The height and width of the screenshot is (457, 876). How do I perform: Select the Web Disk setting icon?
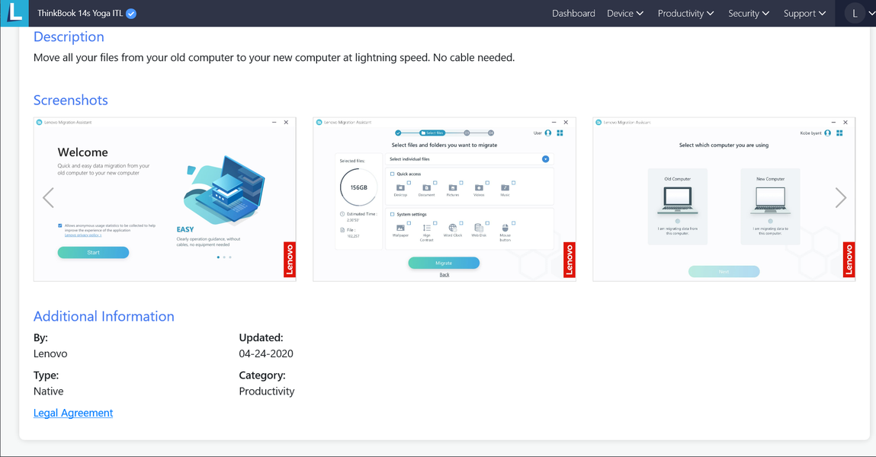(479, 228)
